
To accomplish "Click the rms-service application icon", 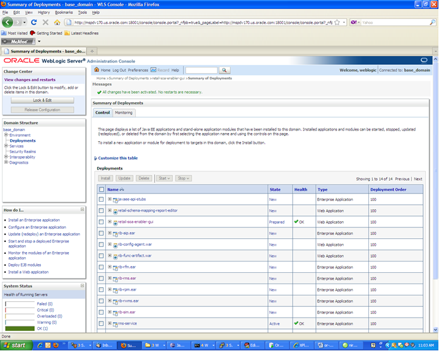I will pos(115,324).
